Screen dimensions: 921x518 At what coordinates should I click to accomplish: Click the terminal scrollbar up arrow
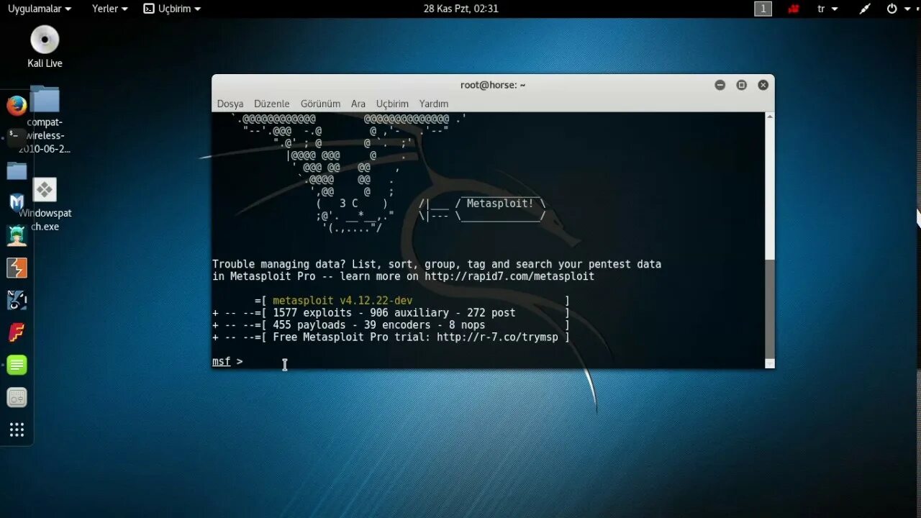pos(770,117)
